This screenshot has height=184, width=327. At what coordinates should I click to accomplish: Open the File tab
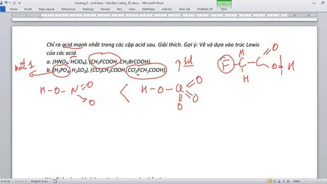pyautogui.click(x=2, y=9)
